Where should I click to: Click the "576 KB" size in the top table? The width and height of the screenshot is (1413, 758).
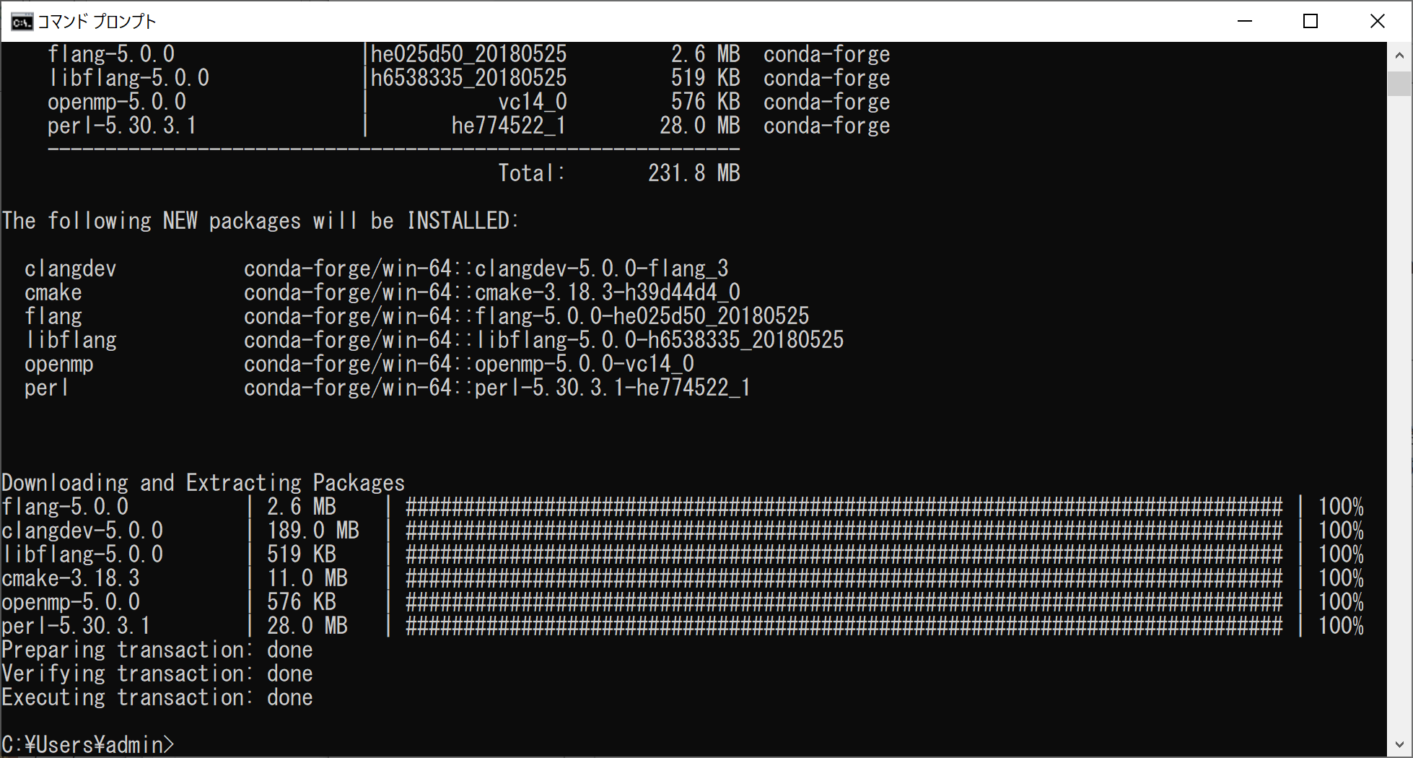[x=706, y=102]
